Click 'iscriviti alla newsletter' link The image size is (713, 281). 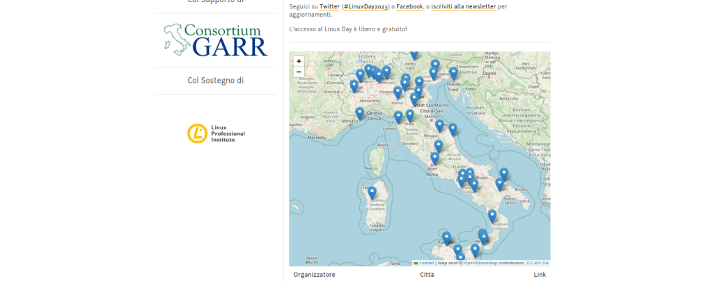[x=464, y=6]
